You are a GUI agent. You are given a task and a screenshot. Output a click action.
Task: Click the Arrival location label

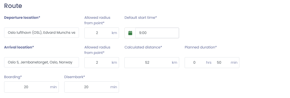click(x=19, y=47)
